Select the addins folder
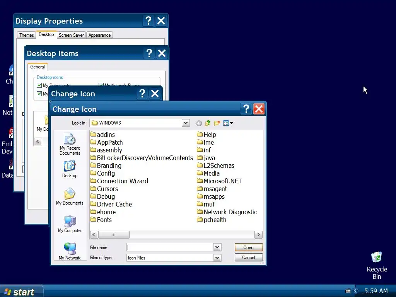Viewport: 396px width, 297px height. (102, 135)
